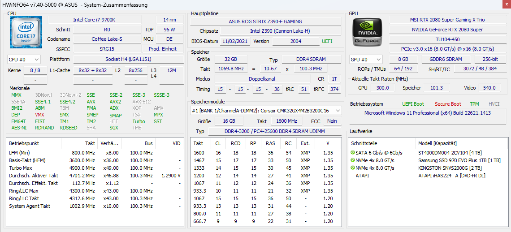
Task: Click the 14 nm process field
Action: (170, 20)
